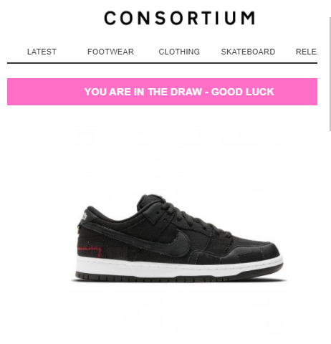Select the SKATEBOARD nav item
The image size is (331, 344).
click(248, 52)
